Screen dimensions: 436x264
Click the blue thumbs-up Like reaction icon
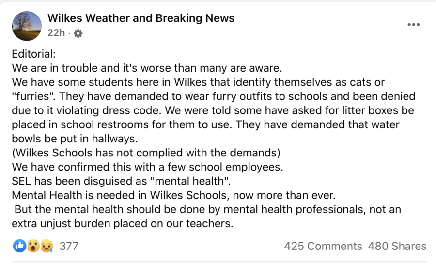(19, 246)
